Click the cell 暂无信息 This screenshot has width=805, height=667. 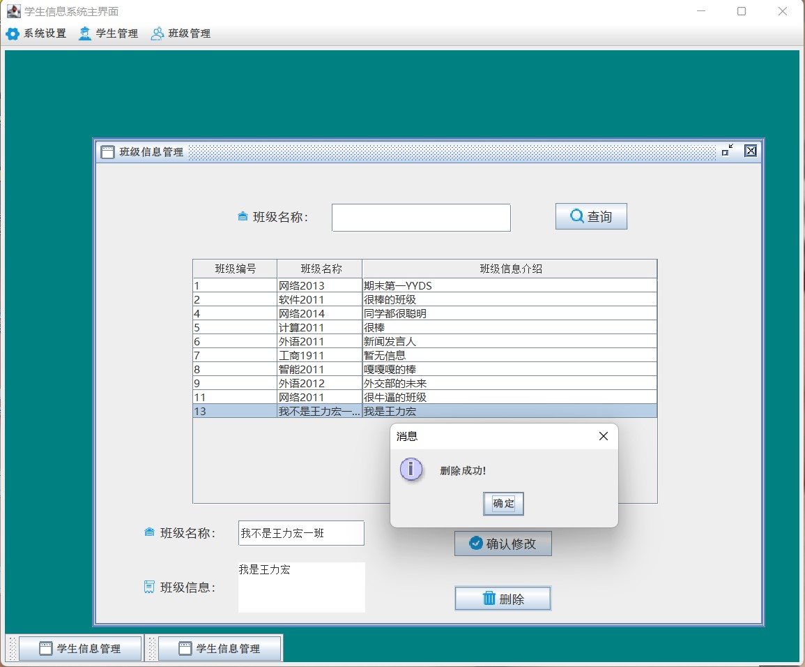pos(509,355)
